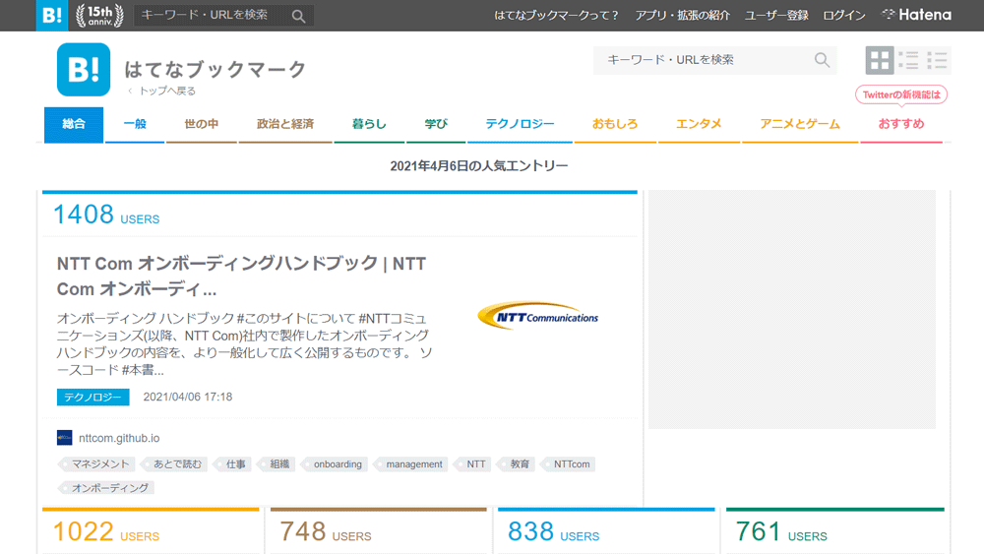Open アプリ・拡張の紹介 link
Viewport: 984px width, 554px height.
(682, 15)
